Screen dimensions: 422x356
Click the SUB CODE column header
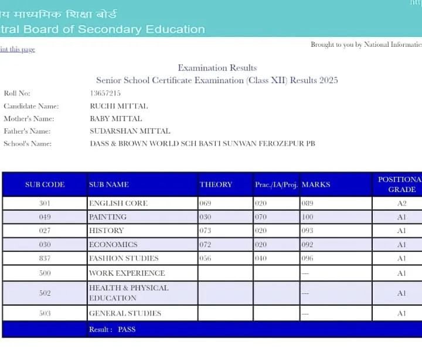point(45,184)
